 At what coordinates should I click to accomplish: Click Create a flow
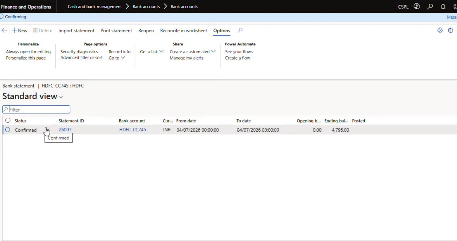(237, 58)
